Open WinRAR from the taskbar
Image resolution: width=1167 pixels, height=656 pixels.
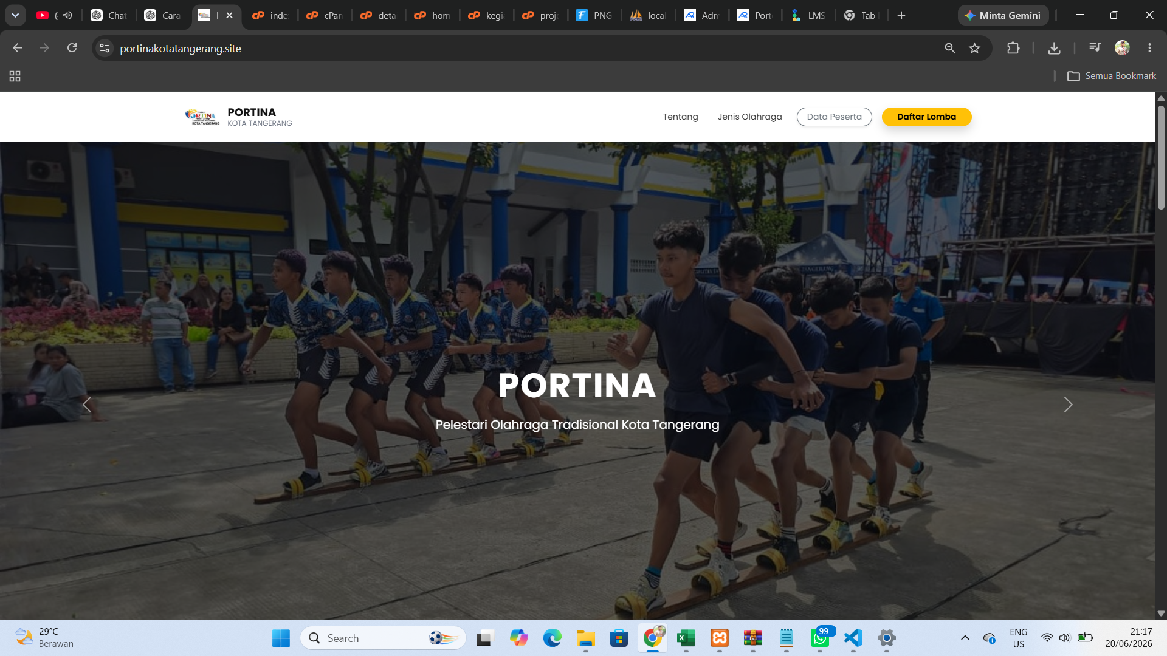[x=752, y=638]
